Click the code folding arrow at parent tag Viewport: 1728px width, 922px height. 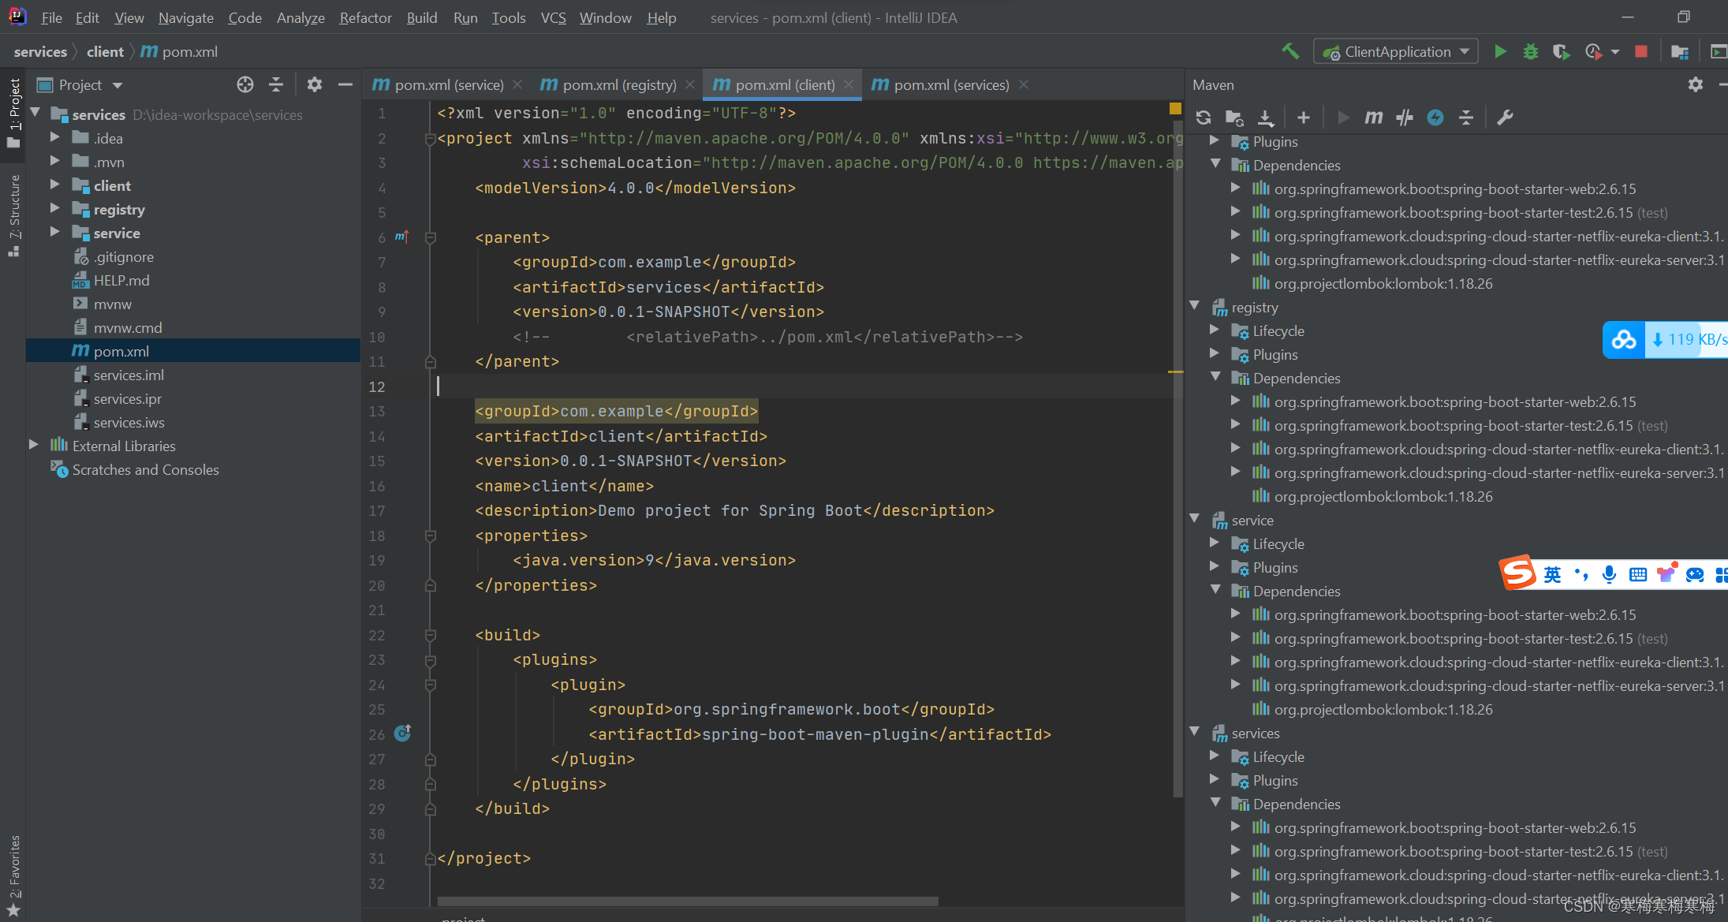pos(431,237)
